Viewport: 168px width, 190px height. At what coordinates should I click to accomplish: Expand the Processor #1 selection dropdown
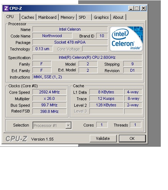click(68, 125)
